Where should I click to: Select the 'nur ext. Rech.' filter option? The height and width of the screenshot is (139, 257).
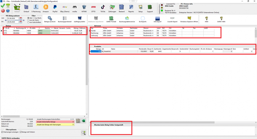[28, 20]
